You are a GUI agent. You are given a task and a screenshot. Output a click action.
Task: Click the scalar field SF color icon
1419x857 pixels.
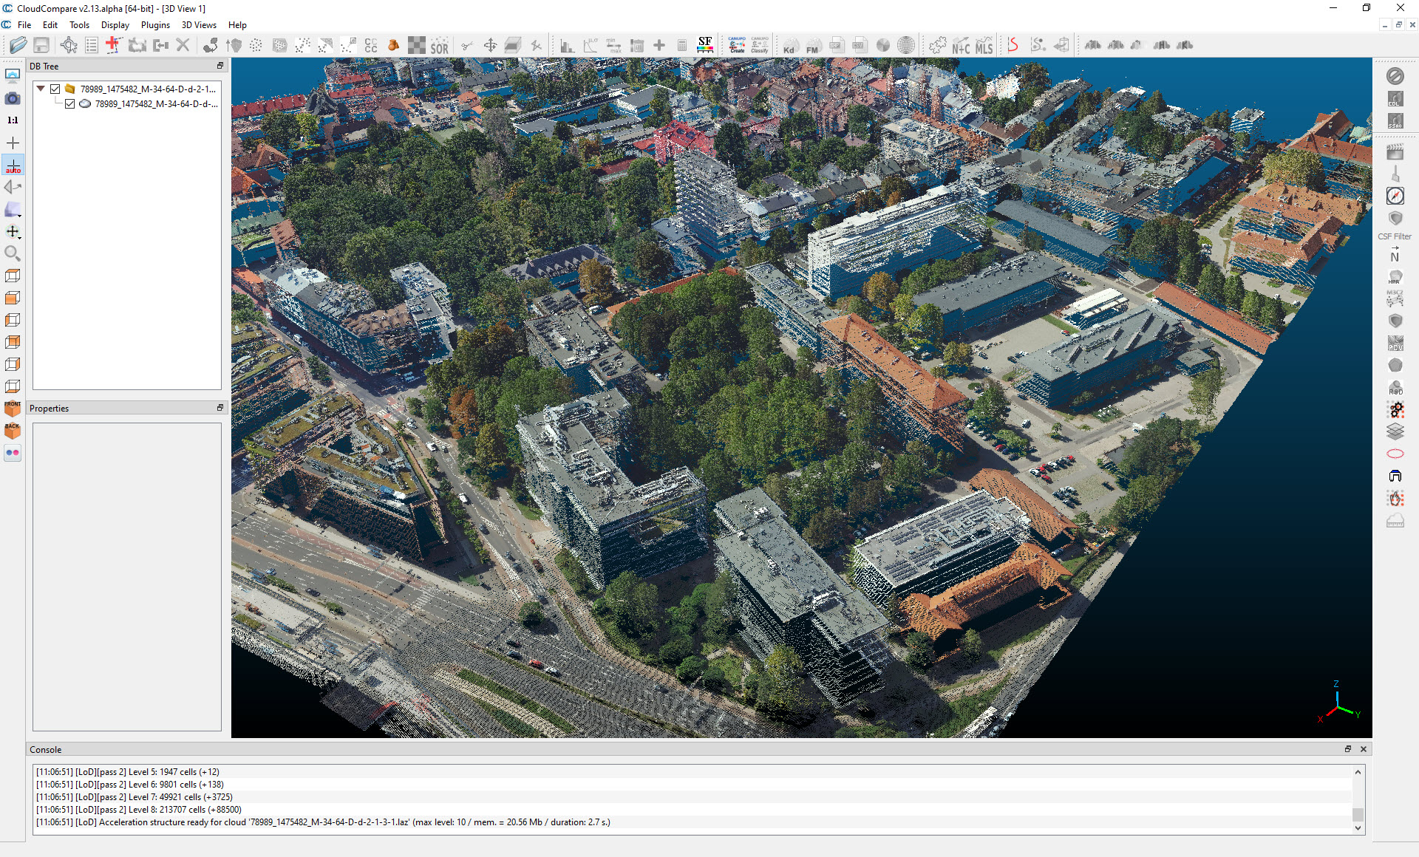tap(705, 46)
